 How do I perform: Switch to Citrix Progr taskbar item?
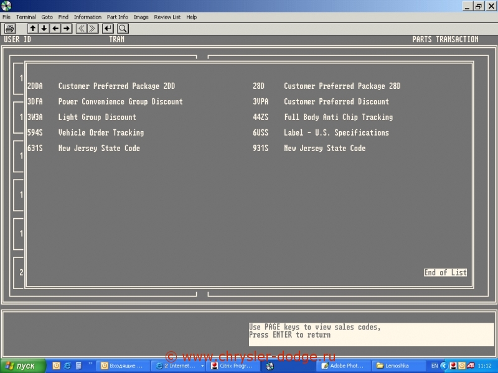(x=232, y=366)
